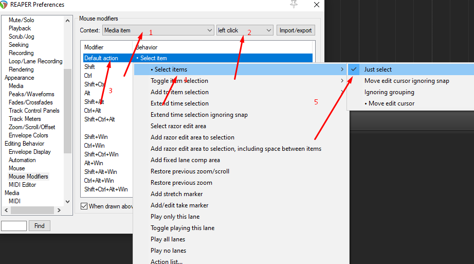
Task: Open Loop/Lane Recording preferences page
Action: point(35,61)
